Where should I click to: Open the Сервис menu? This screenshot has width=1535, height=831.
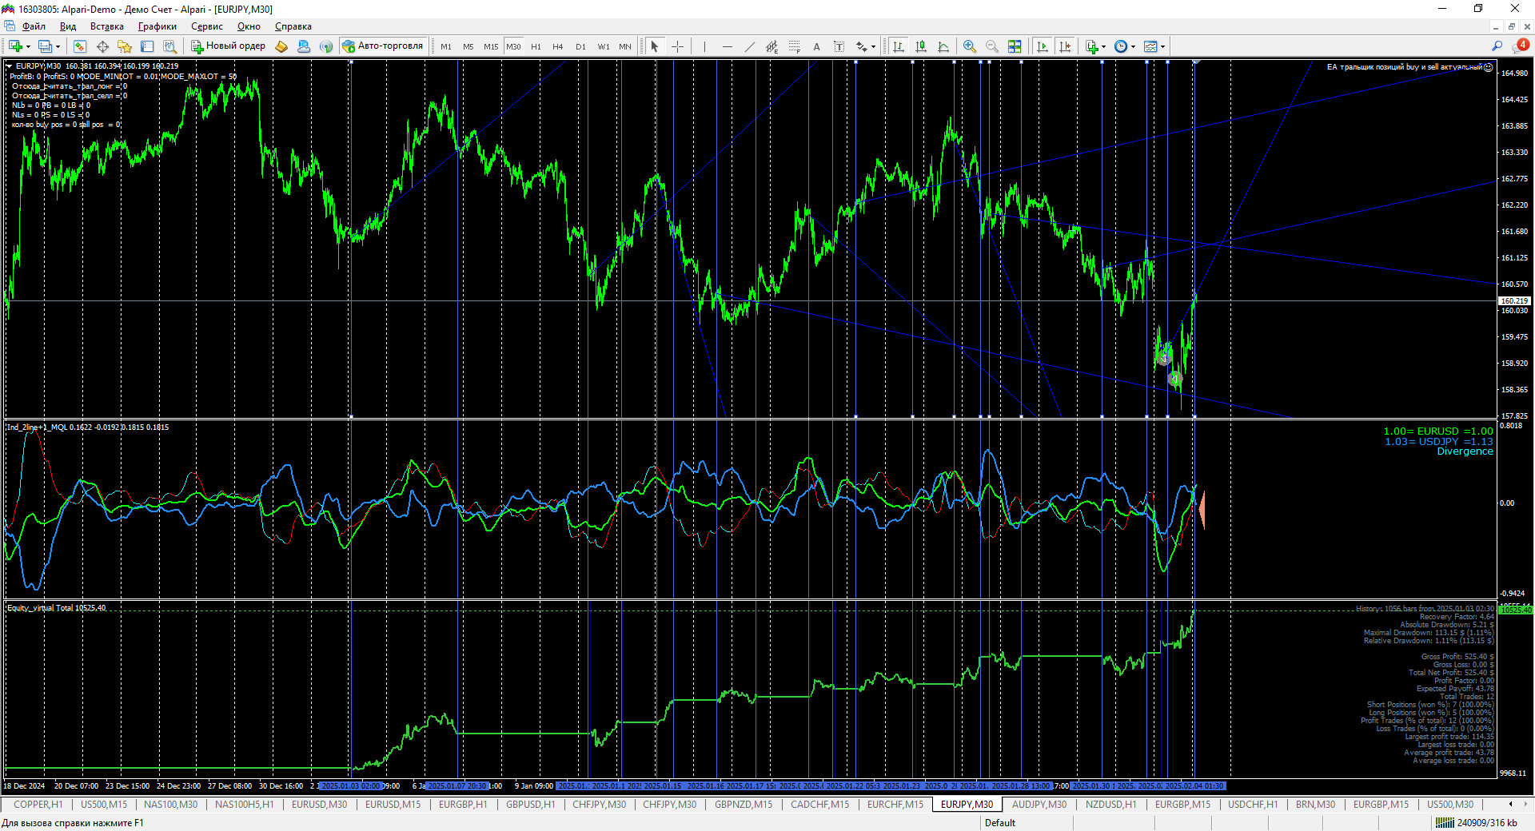point(207,26)
